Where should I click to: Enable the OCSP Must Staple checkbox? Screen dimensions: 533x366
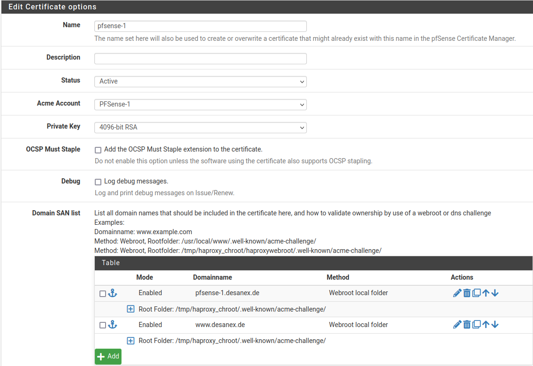point(98,150)
